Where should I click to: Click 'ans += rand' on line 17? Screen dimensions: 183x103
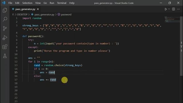coord(48,80)
